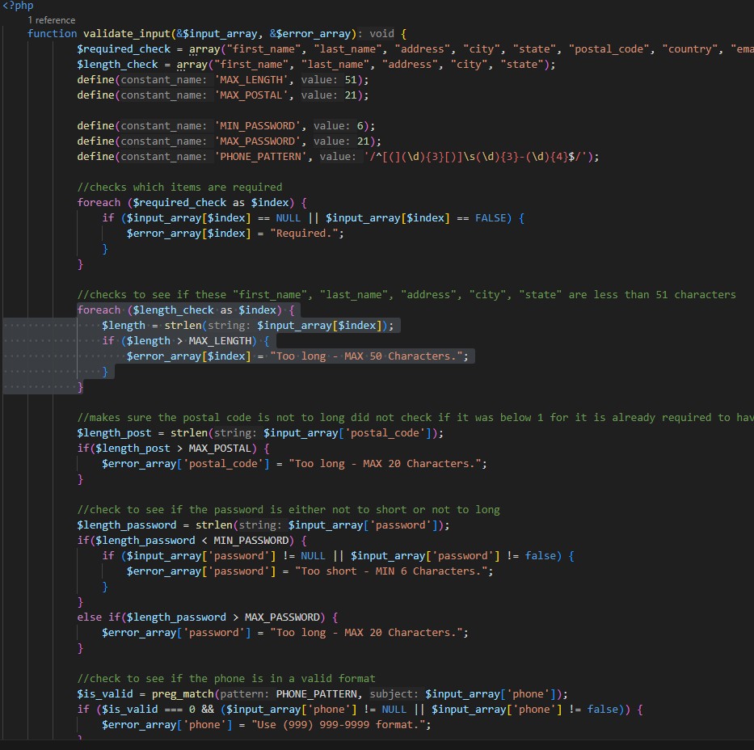Viewport: 754px width, 750px height.
Task: Click the password "Too long - MAX 20 Characters." string
Action: tap(366, 633)
